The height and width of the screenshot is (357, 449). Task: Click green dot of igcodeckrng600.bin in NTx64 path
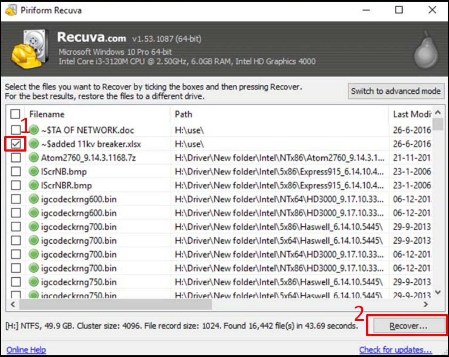point(34,199)
